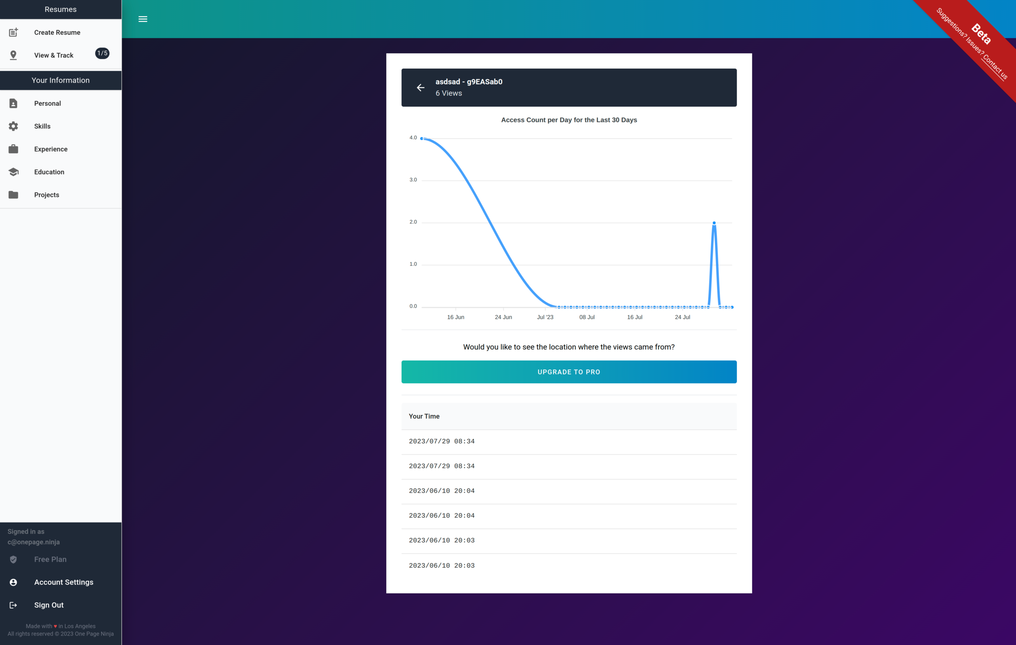The image size is (1016, 645).
Task: Click the Projects folder icon
Action: pos(13,195)
